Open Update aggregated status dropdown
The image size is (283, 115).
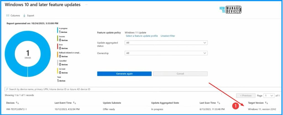(166, 43)
